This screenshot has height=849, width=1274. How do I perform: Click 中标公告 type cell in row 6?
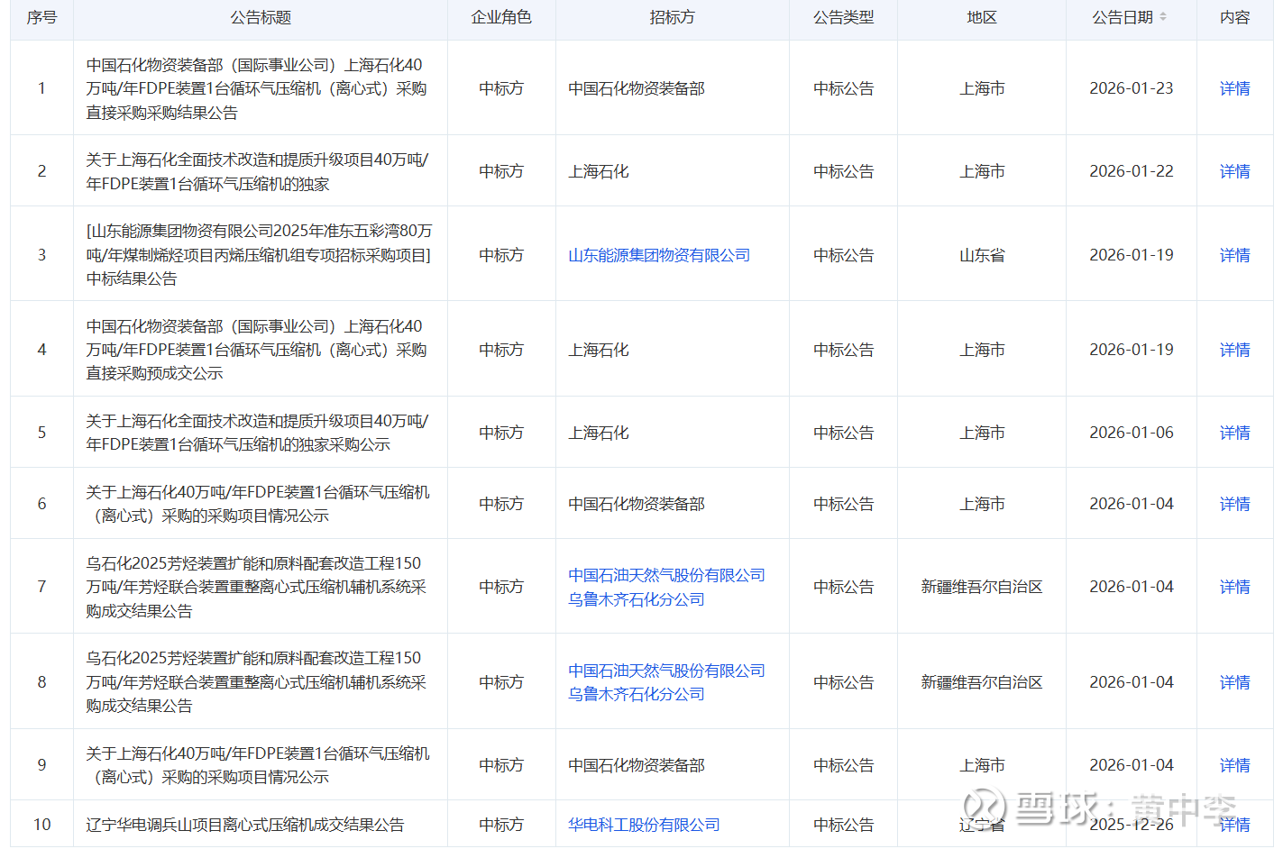tap(843, 504)
